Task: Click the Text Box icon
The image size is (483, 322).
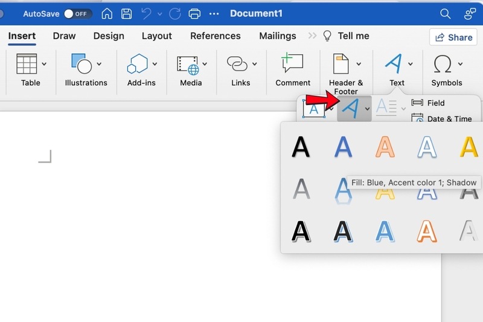Action: 313,109
